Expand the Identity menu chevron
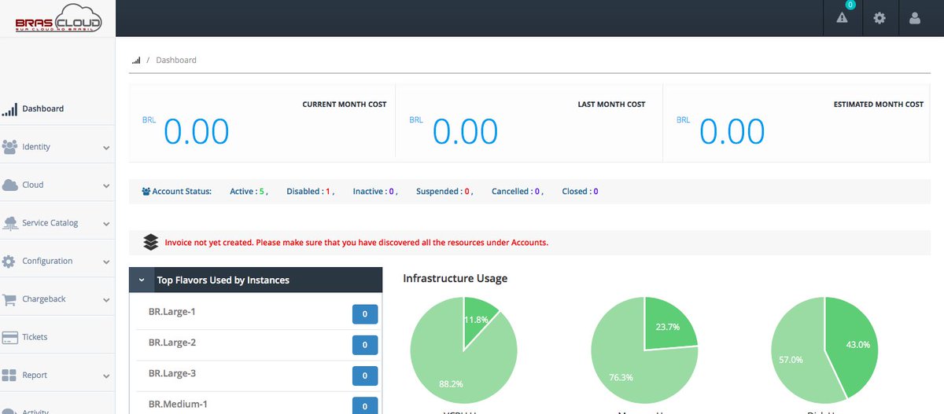 click(106, 148)
